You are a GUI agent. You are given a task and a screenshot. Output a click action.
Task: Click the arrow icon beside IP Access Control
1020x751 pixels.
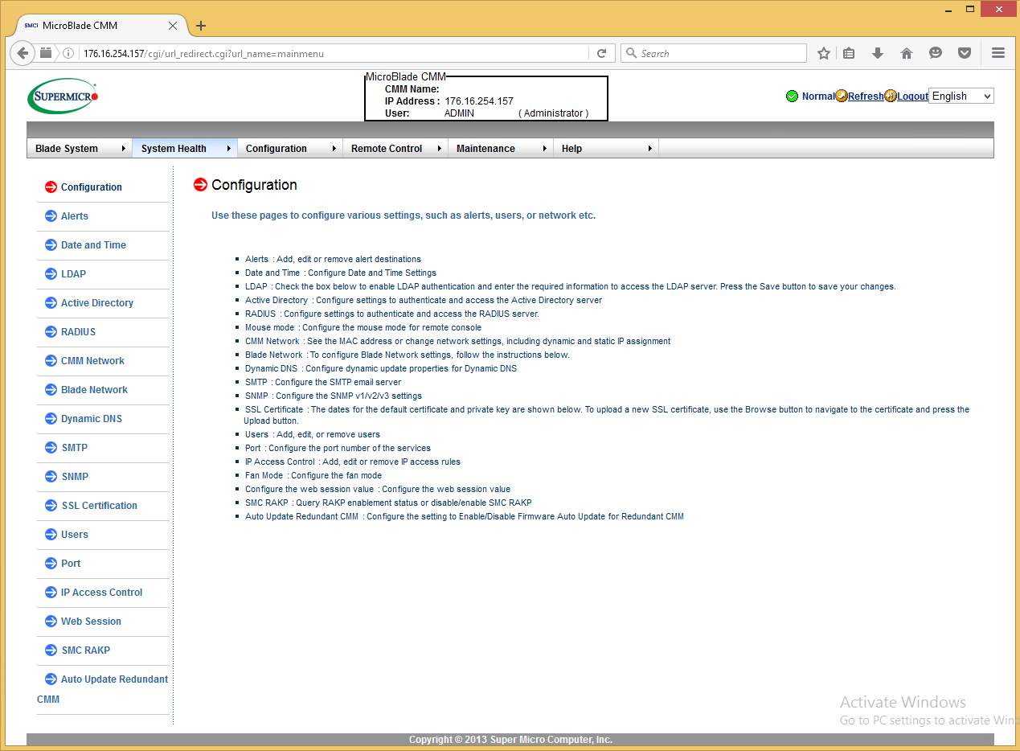(x=51, y=592)
